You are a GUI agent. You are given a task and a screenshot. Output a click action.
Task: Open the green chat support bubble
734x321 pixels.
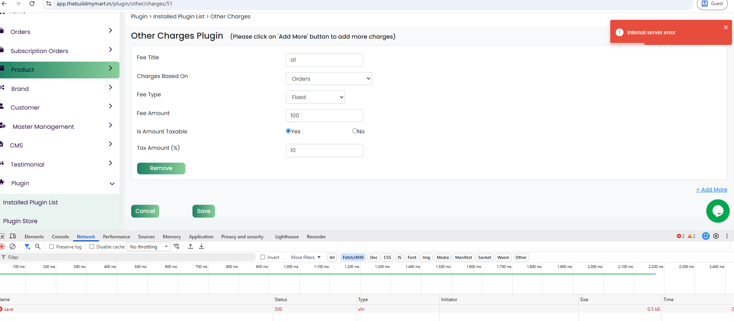[718, 211]
